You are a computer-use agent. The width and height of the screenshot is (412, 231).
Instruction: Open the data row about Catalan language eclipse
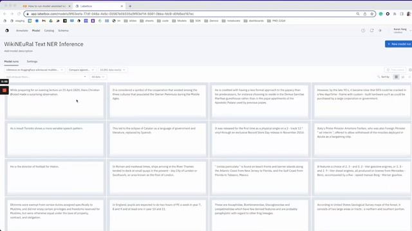pos(158,139)
